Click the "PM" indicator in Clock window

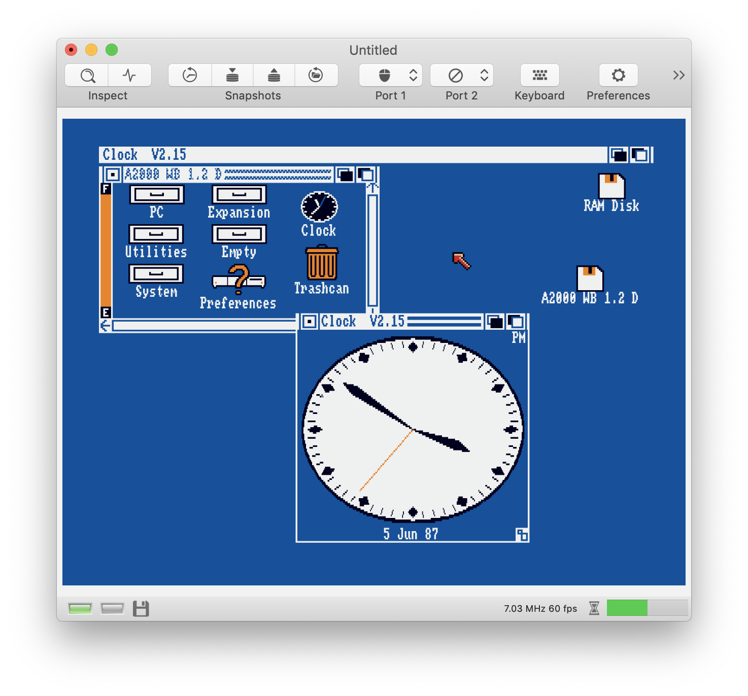coord(519,337)
